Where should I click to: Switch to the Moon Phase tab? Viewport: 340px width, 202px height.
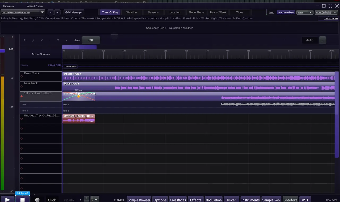[x=197, y=12]
